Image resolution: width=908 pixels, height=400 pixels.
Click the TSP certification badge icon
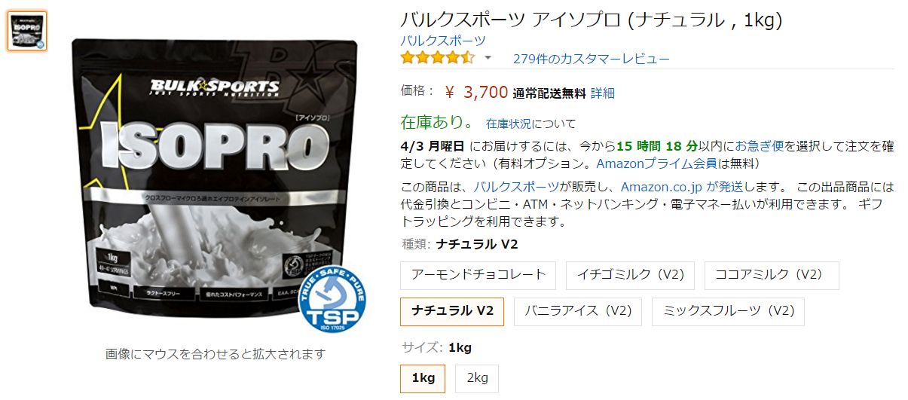click(x=332, y=294)
